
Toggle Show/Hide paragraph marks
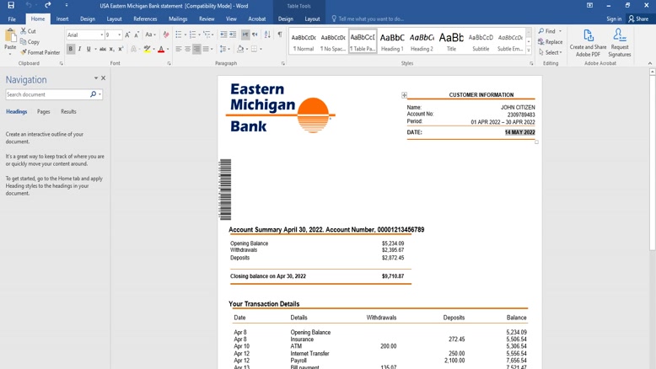tap(279, 35)
